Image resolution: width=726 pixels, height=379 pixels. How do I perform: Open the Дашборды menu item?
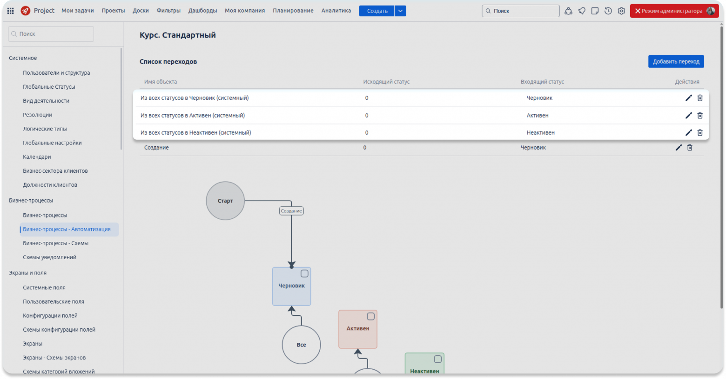(x=202, y=11)
